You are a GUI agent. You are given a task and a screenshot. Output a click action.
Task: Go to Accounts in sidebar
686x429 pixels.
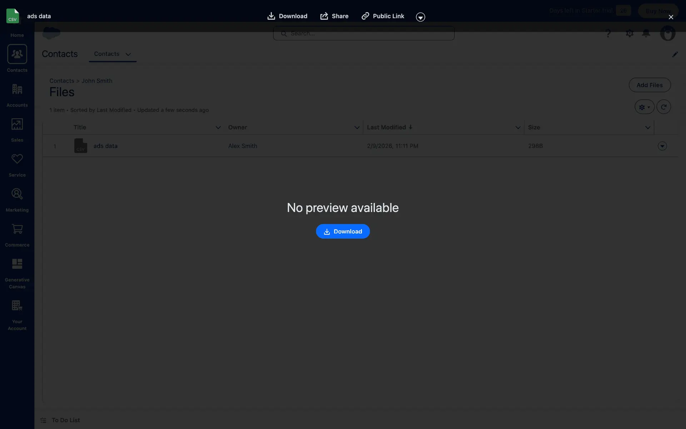pos(17,89)
